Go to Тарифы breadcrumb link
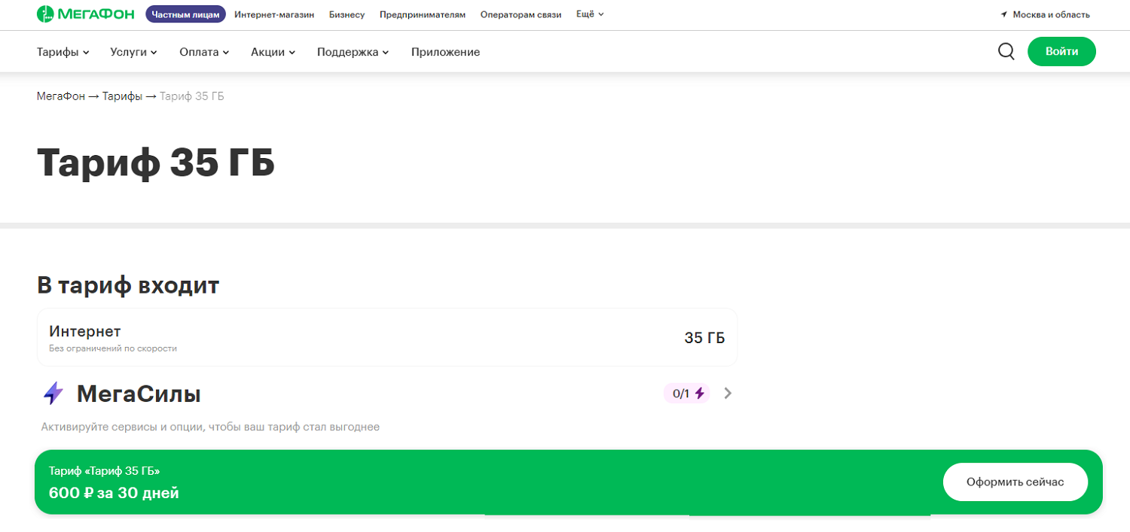Screen dimensions: 1130x532 click(122, 96)
